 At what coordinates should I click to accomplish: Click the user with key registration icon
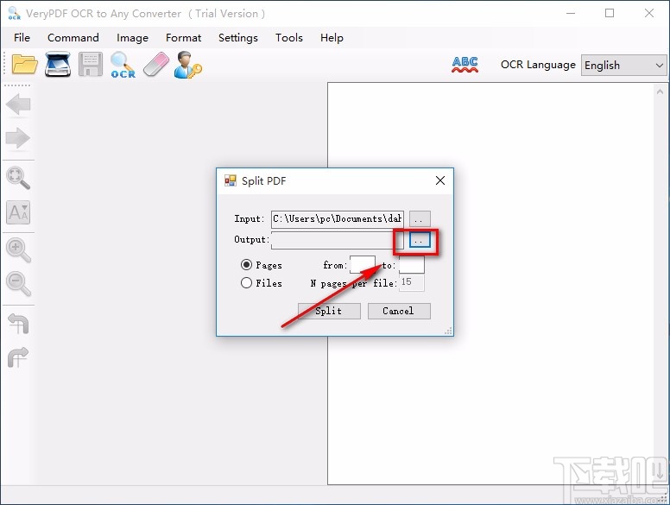click(188, 65)
